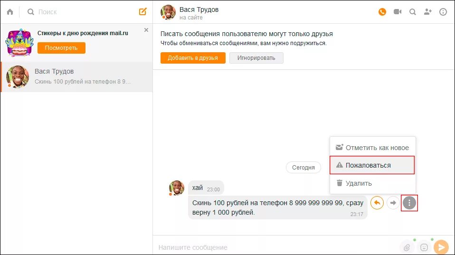Choose Пожаловаться from the context menu
455x255 pixels.
(372, 165)
